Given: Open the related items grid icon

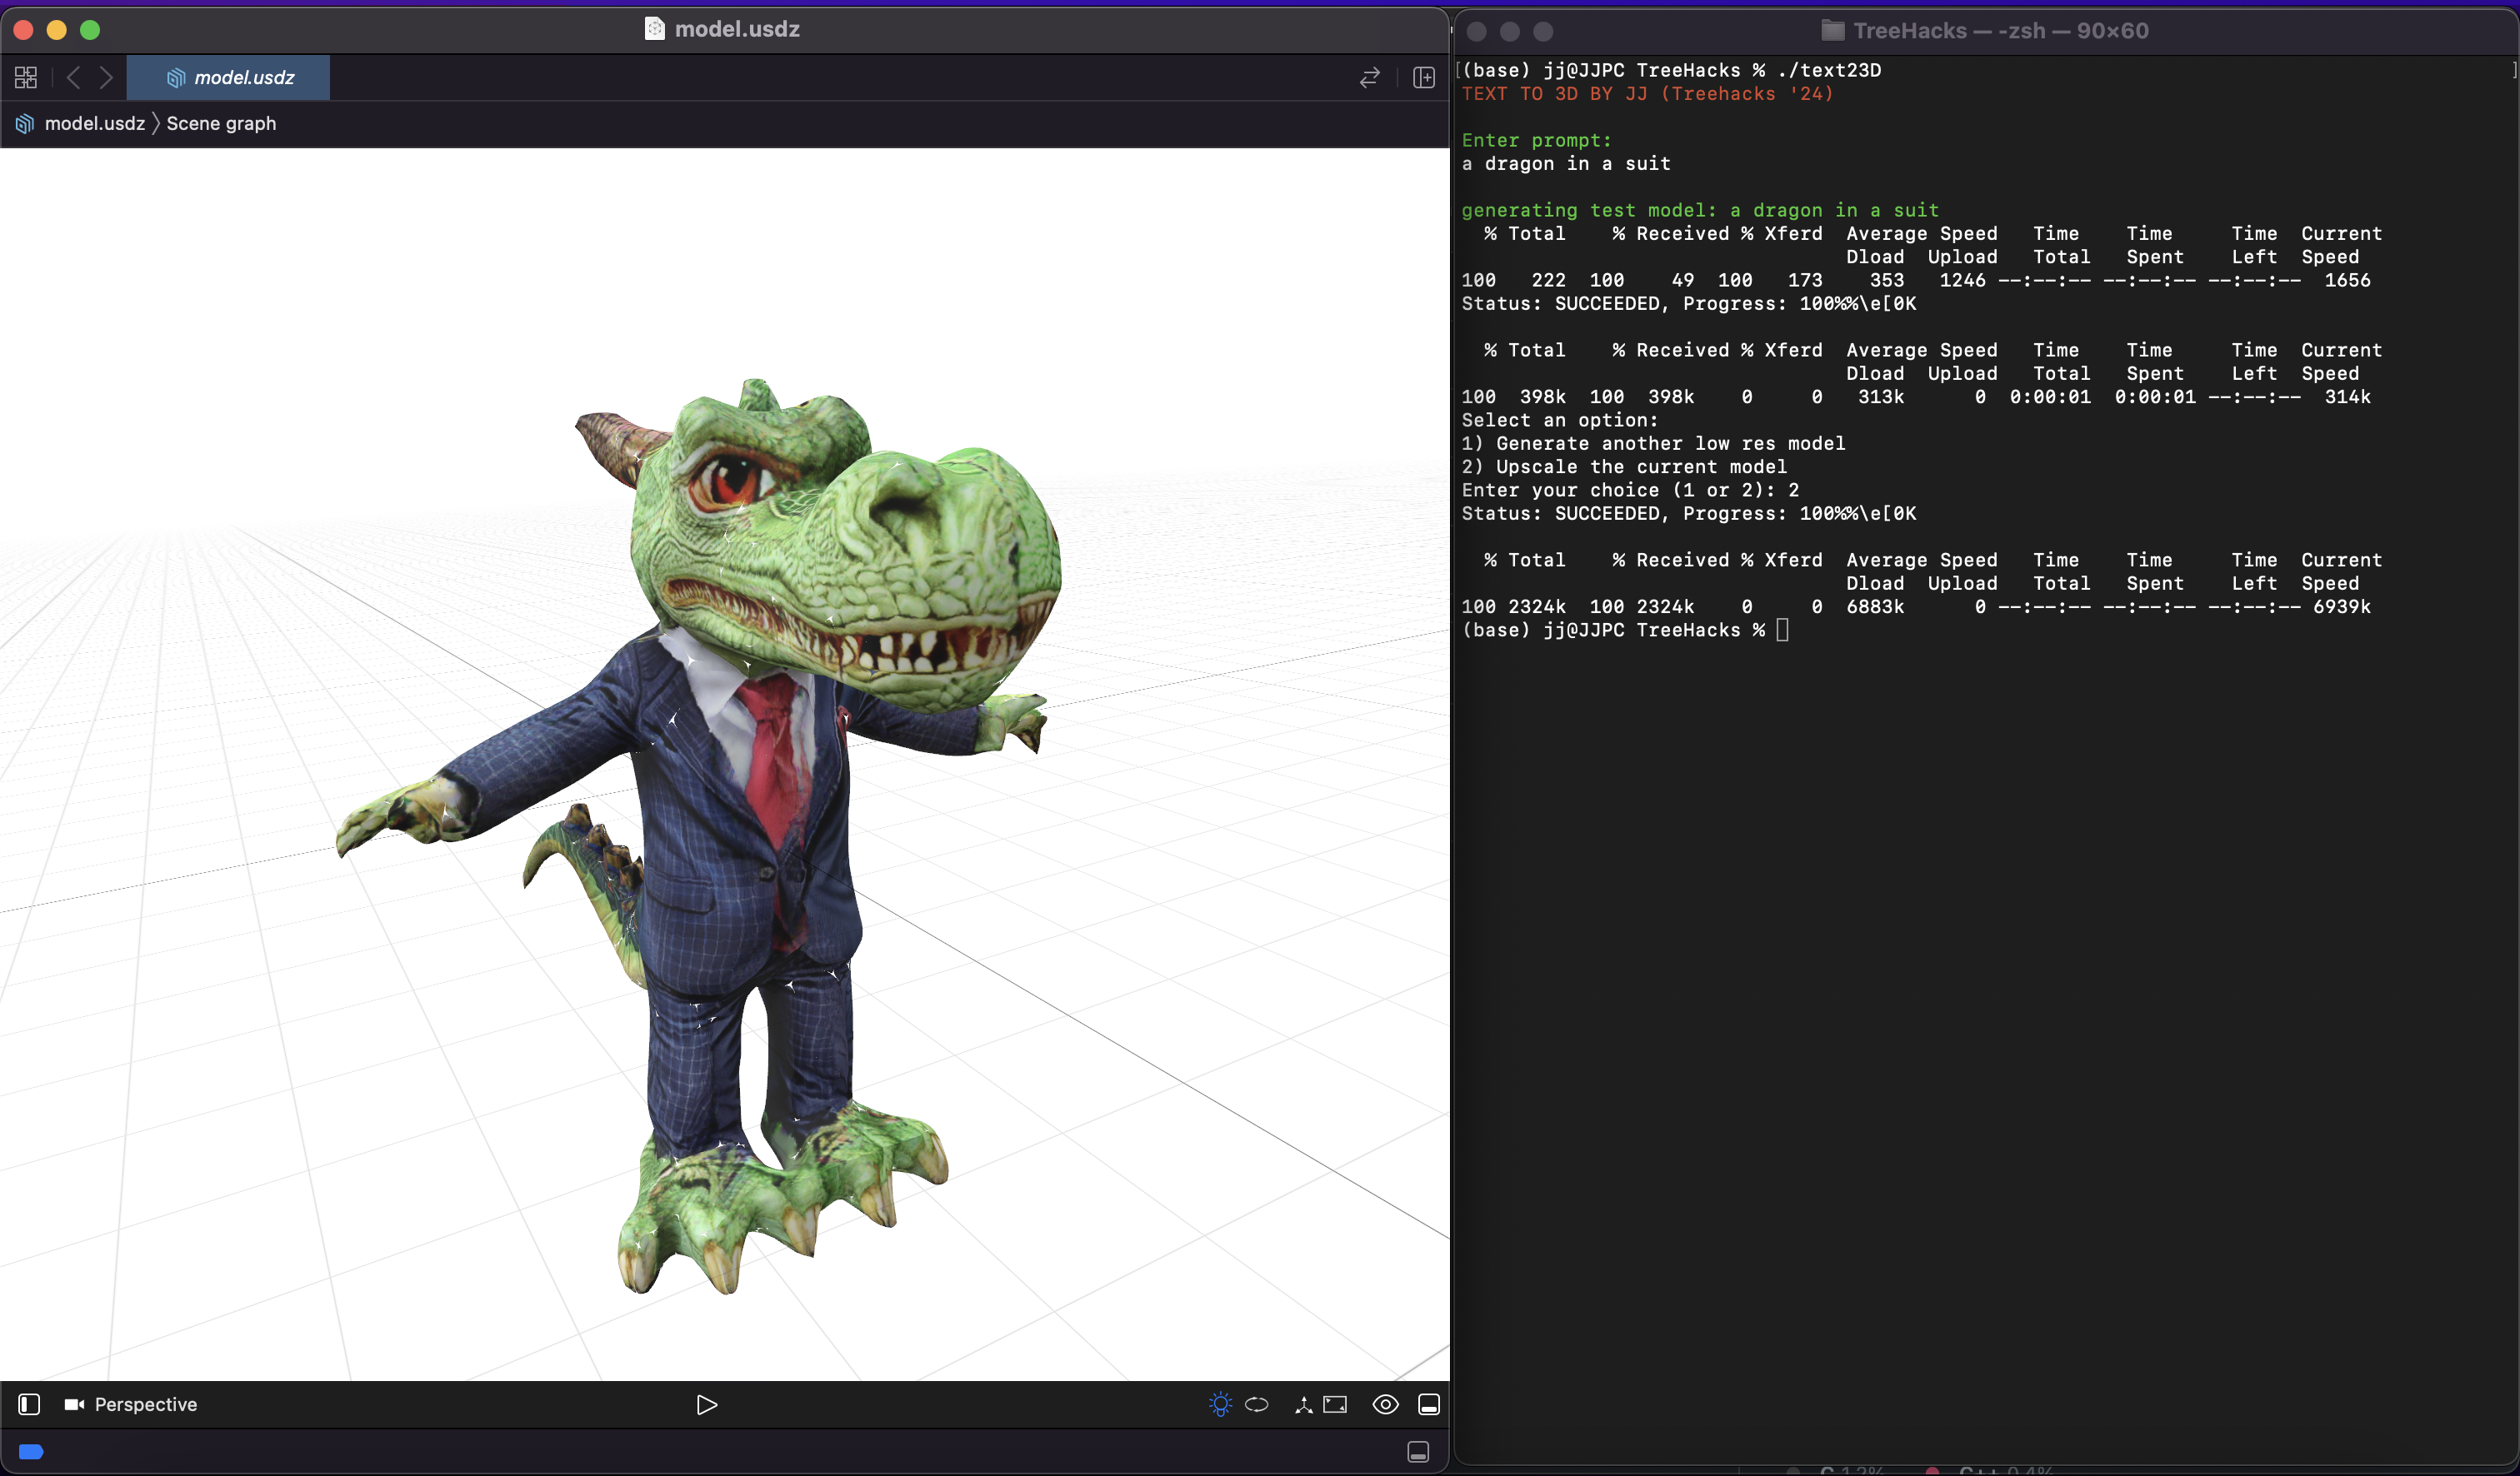Looking at the screenshot, I should point(26,77).
